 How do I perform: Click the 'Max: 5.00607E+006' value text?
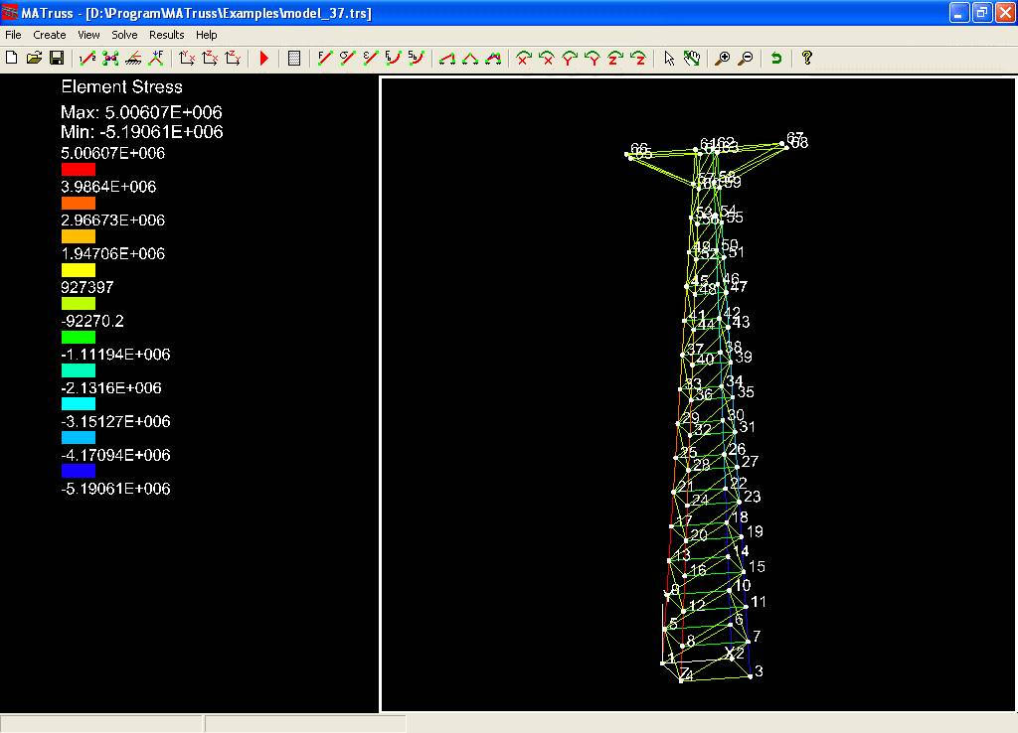(x=141, y=112)
